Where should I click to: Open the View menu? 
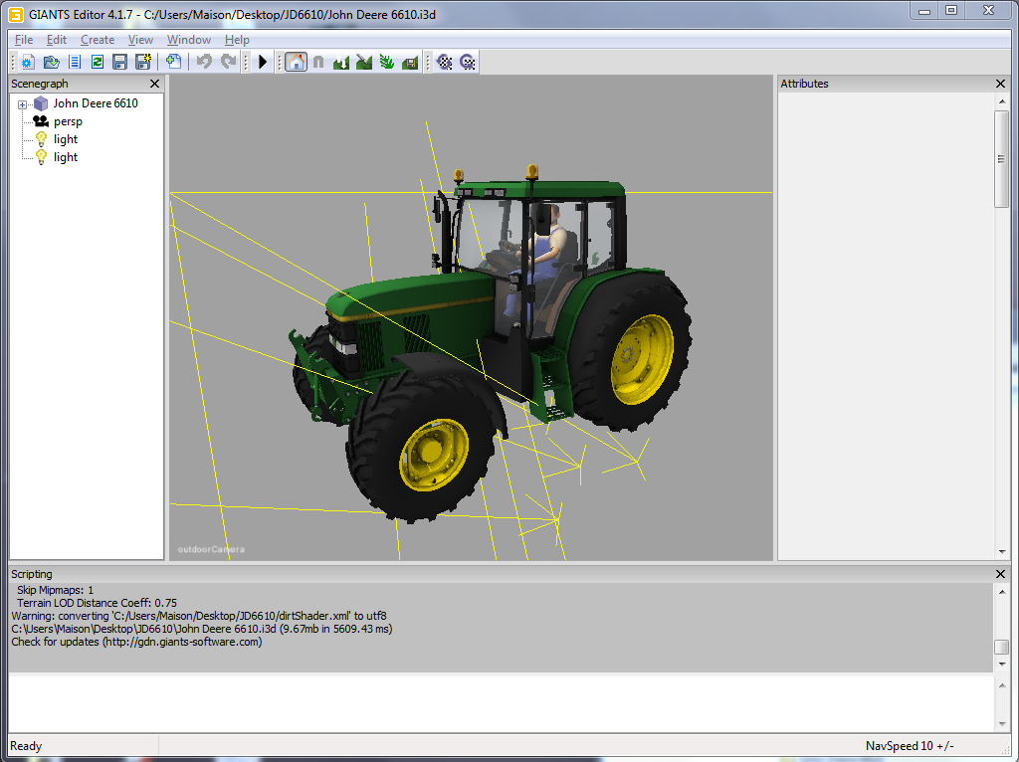140,40
